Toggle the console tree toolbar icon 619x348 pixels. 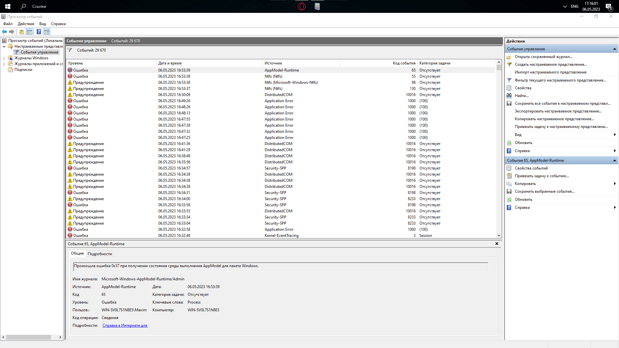(29, 32)
